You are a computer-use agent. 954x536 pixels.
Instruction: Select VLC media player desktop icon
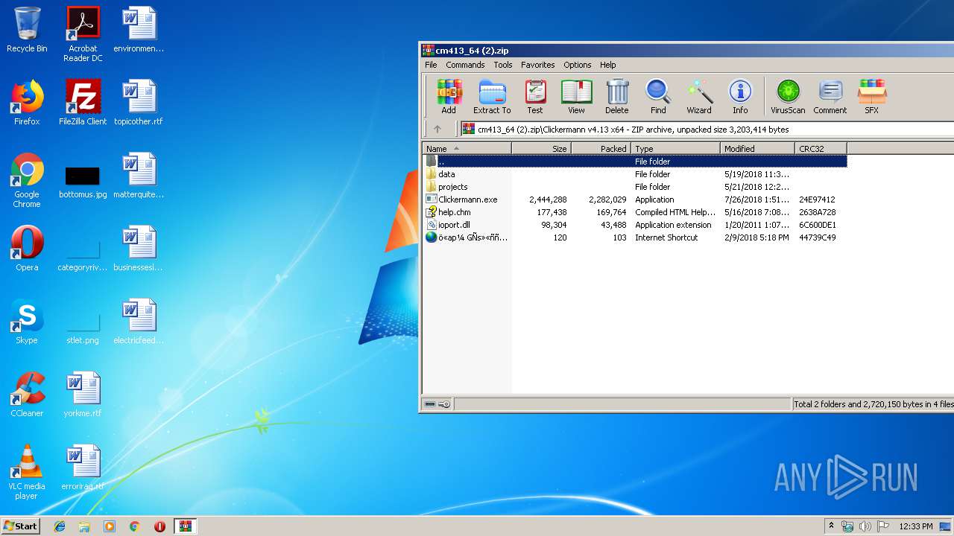tap(27, 472)
